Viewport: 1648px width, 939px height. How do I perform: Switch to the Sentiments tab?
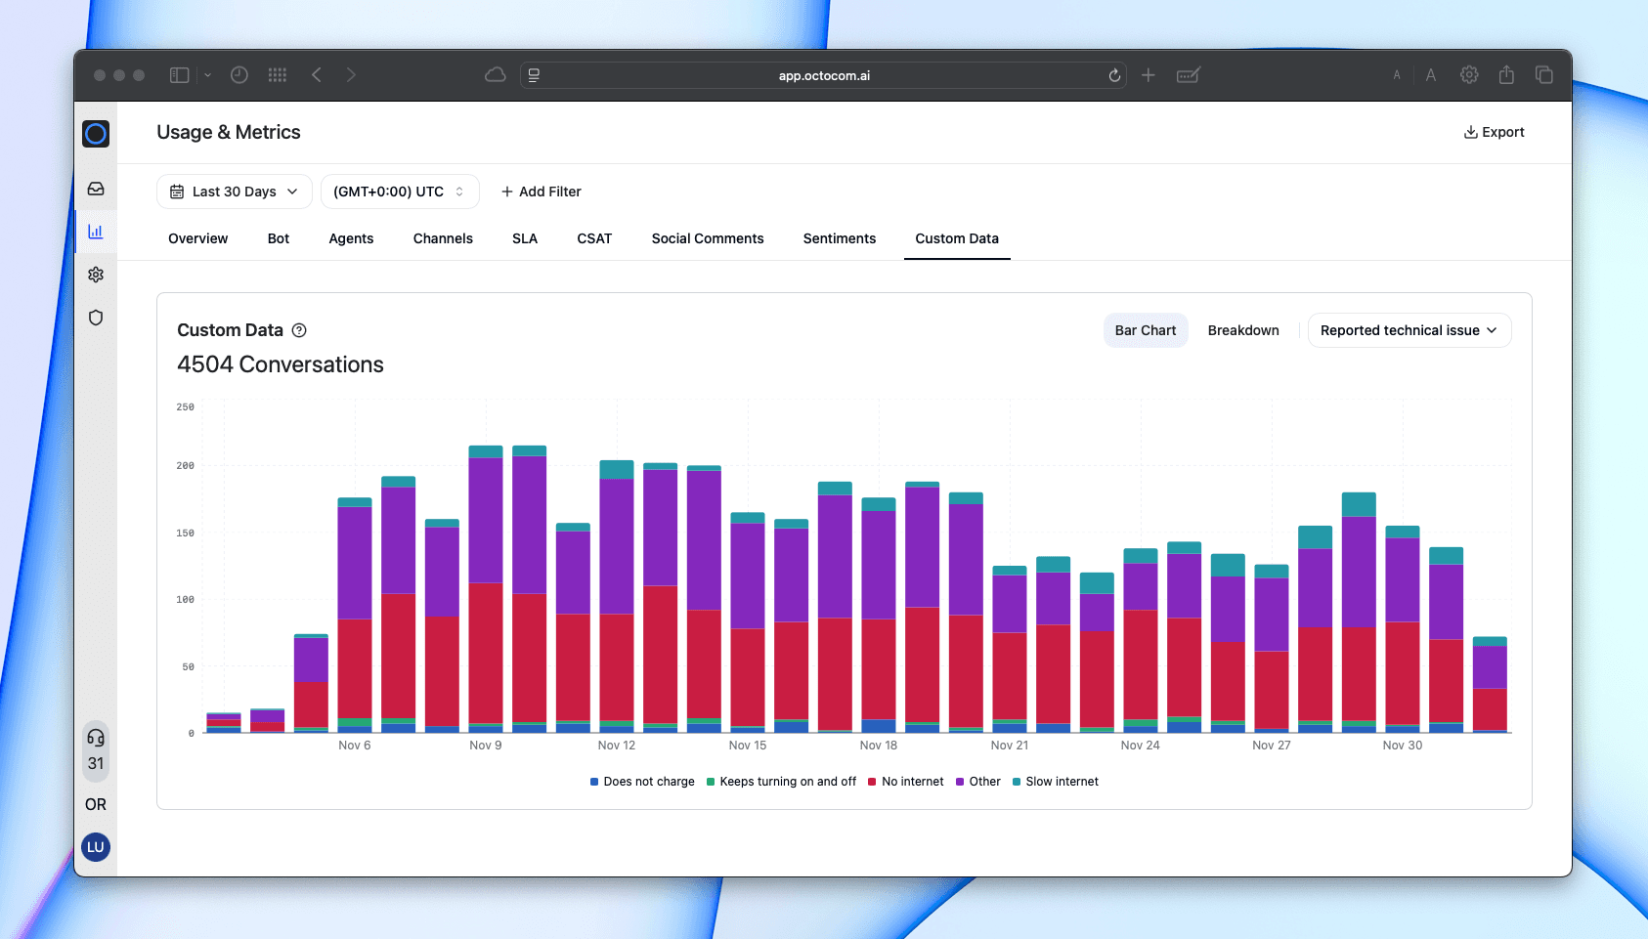[839, 238]
